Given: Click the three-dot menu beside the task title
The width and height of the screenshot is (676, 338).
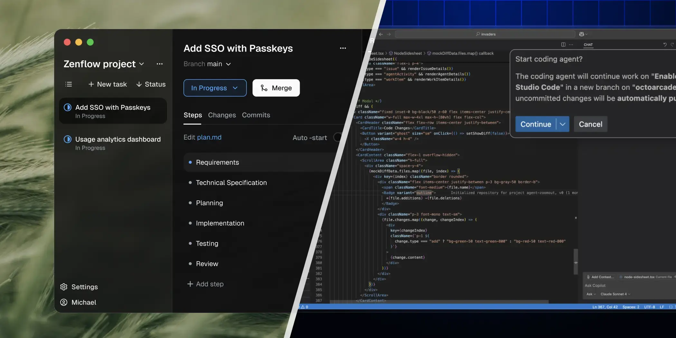Looking at the screenshot, I should click(x=343, y=48).
